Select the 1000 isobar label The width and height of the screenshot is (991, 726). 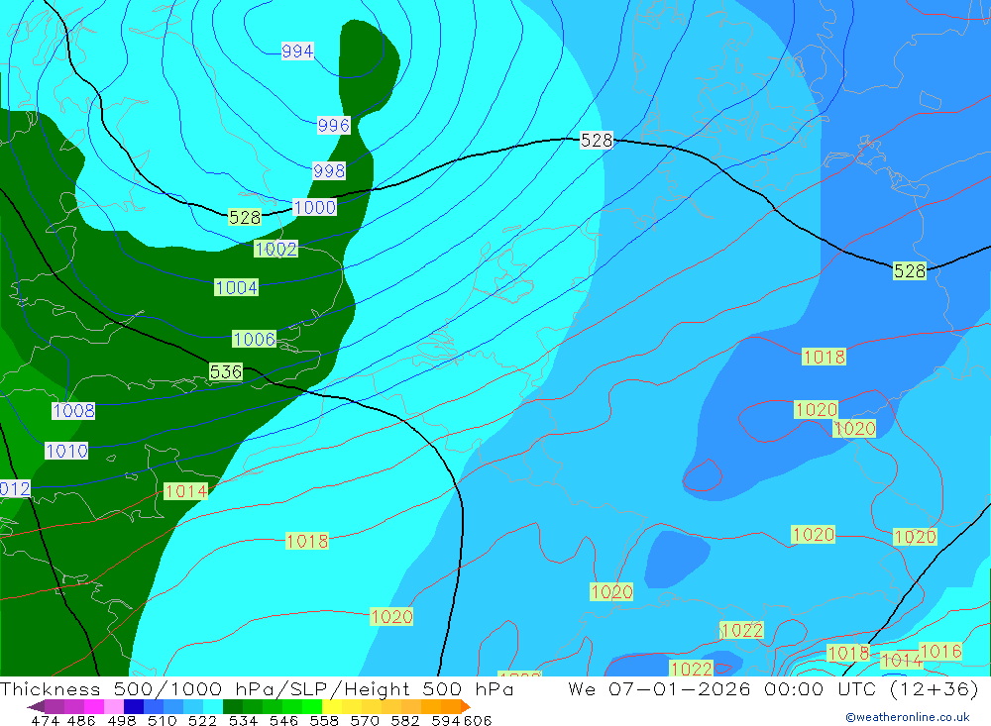click(314, 207)
